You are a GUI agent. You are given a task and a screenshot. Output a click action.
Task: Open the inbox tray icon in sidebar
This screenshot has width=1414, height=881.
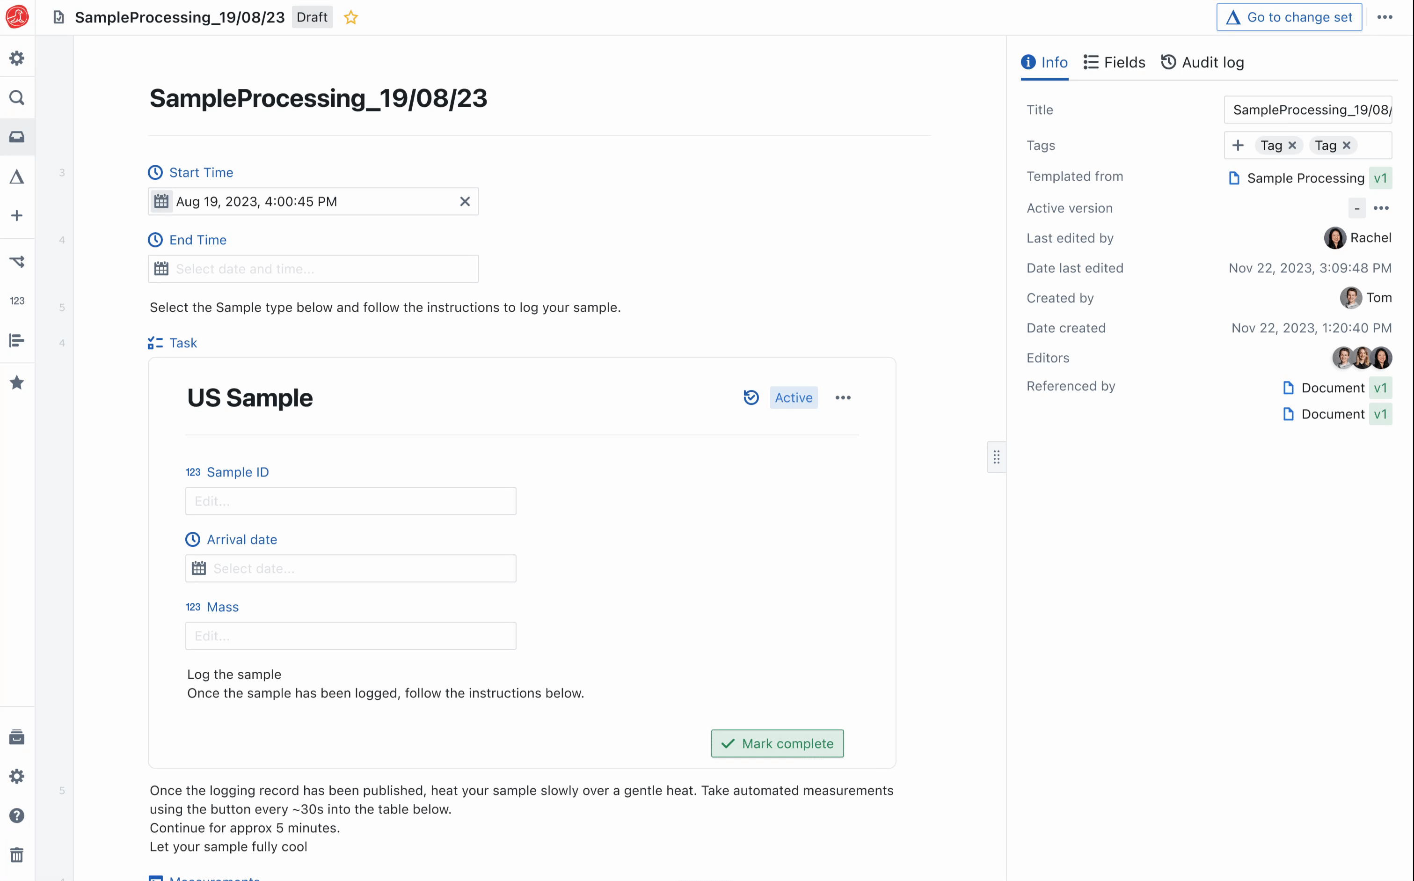click(x=17, y=137)
